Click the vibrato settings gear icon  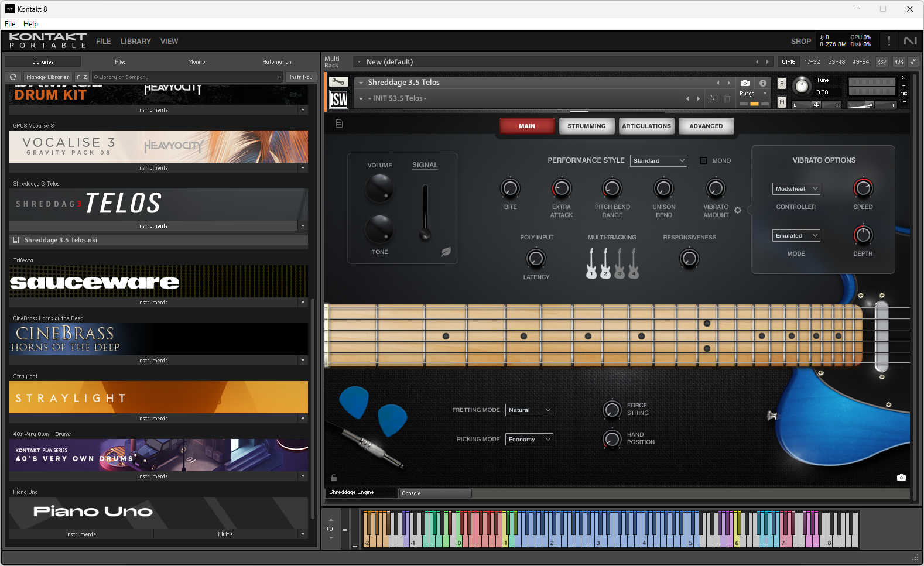coord(738,210)
